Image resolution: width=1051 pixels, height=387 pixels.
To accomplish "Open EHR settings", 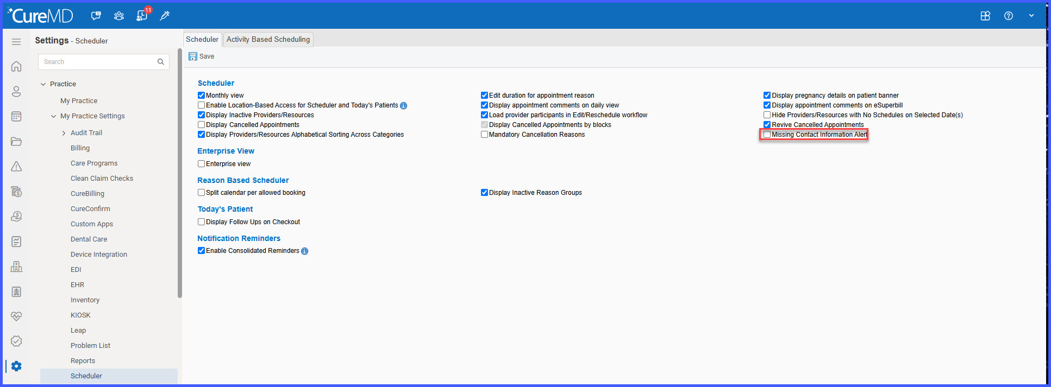I will click(77, 285).
